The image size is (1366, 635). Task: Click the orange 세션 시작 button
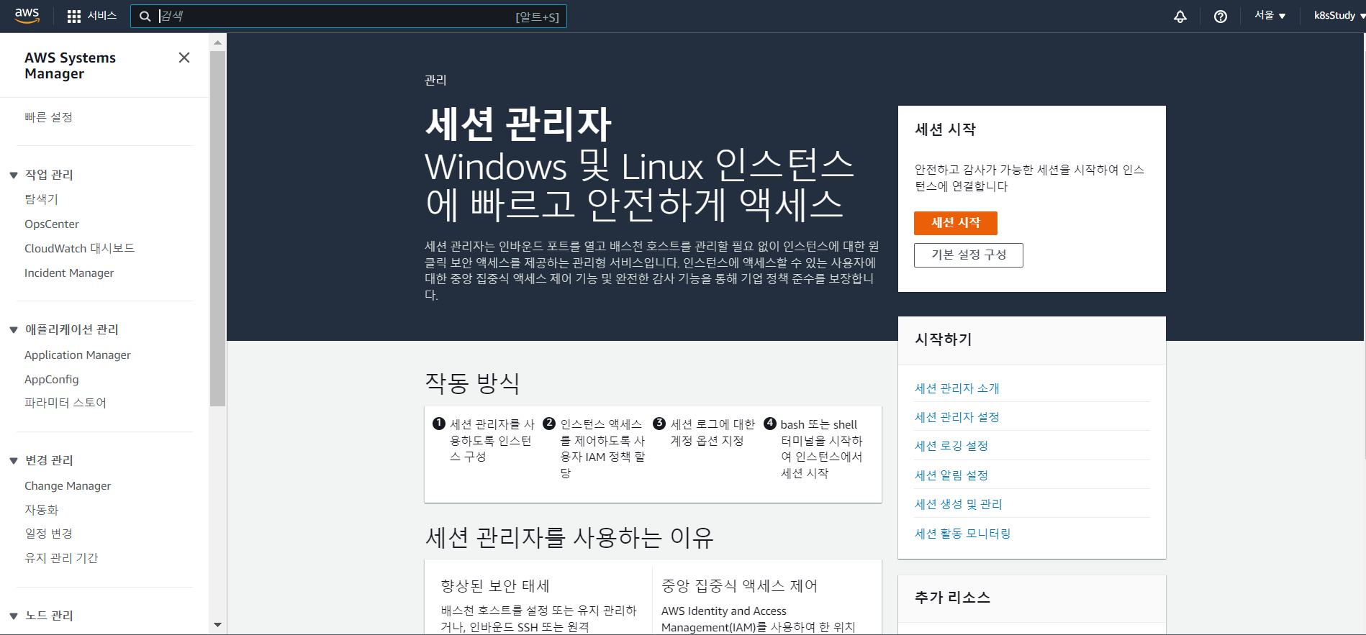tap(956, 223)
